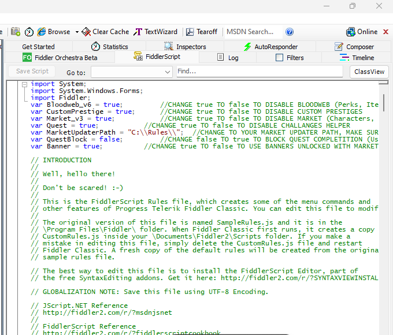Open the Fiddler Orchestra Beta tab

[x=60, y=58]
